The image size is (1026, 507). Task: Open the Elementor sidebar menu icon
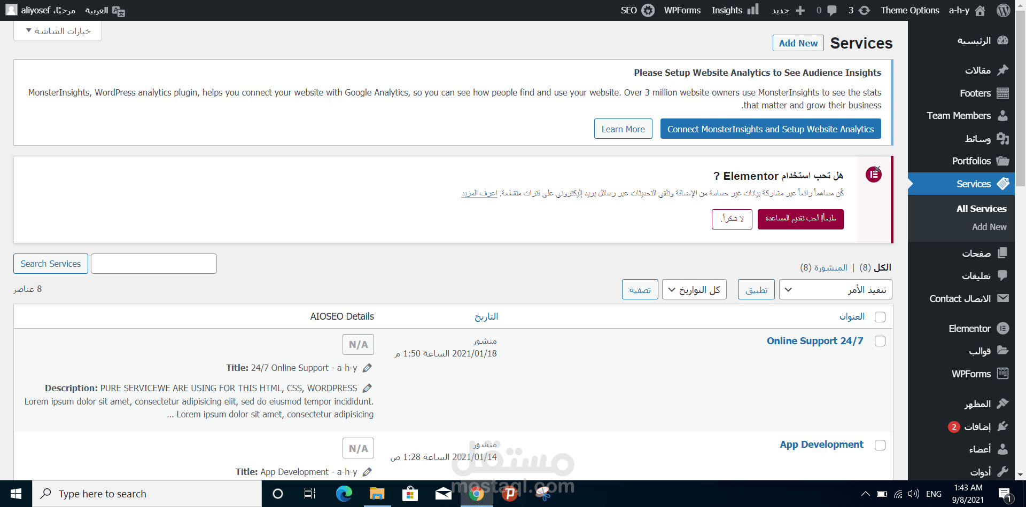tap(1003, 328)
